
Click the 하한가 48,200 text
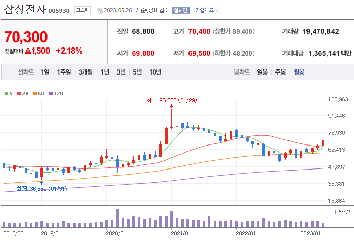tap(233, 53)
